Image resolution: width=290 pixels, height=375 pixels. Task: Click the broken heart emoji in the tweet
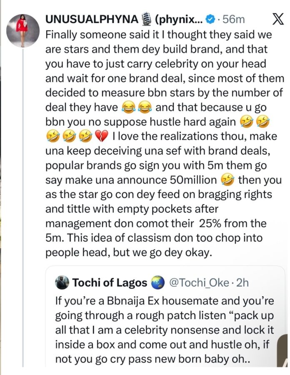102,136
